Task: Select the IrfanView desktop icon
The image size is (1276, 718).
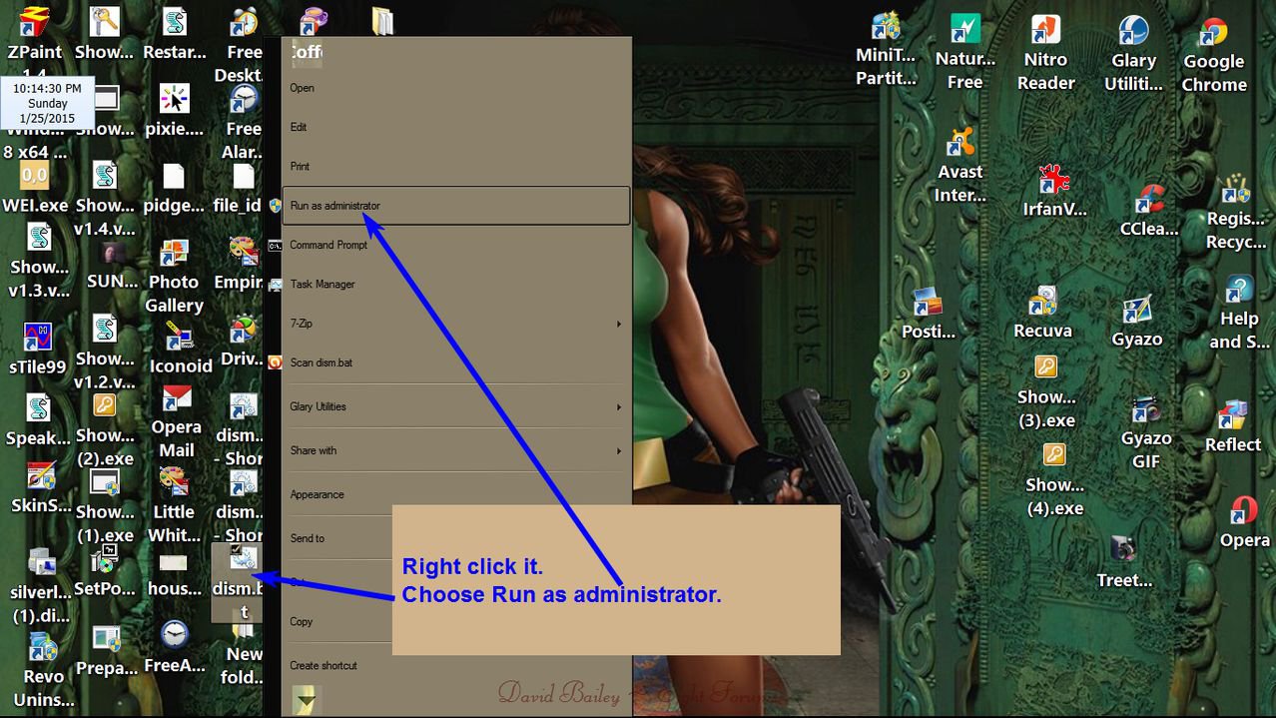Action: point(1052,183)
